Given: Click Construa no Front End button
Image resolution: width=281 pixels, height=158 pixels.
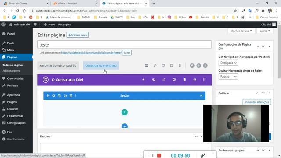Looking at the screenshot, I should point(101,65).
